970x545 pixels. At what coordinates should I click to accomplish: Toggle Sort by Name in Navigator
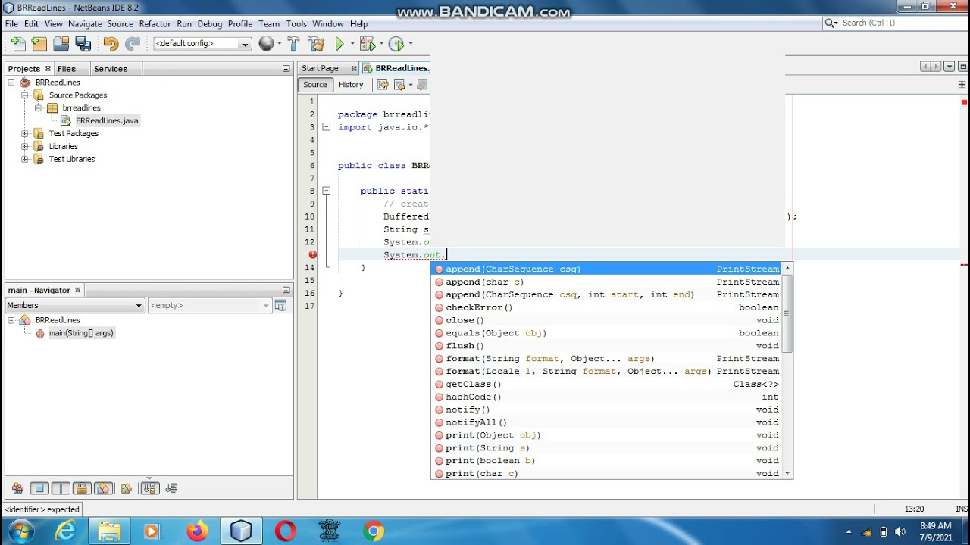[x=149, y=488]
